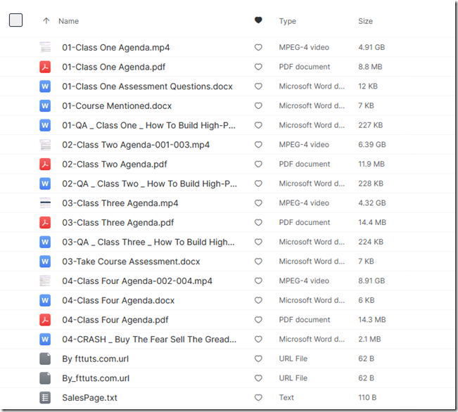Click the video thumbnail for 02-Class Two Agenda-001-003.mp4
458x412 pixels.
pyautogui.click(x=46, y=145)
